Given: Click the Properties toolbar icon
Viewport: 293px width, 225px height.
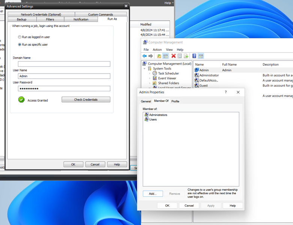Looking at the screenshot, I should point(180,56).
